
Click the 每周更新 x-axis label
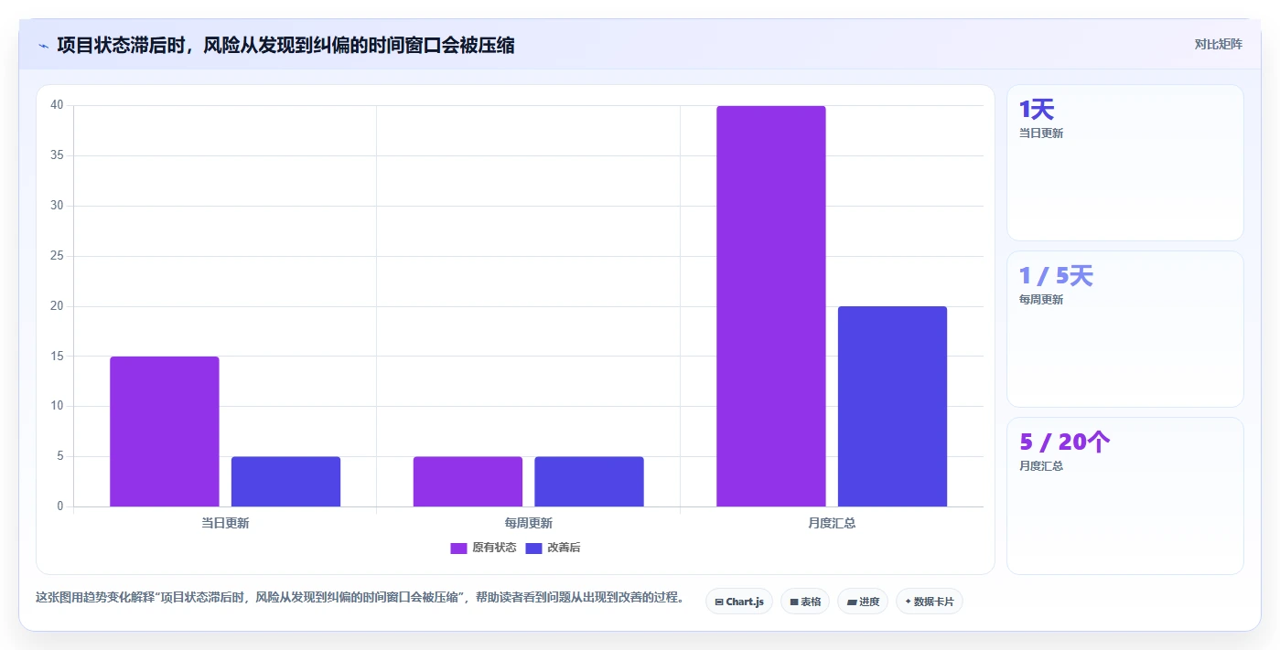point(528,524)
